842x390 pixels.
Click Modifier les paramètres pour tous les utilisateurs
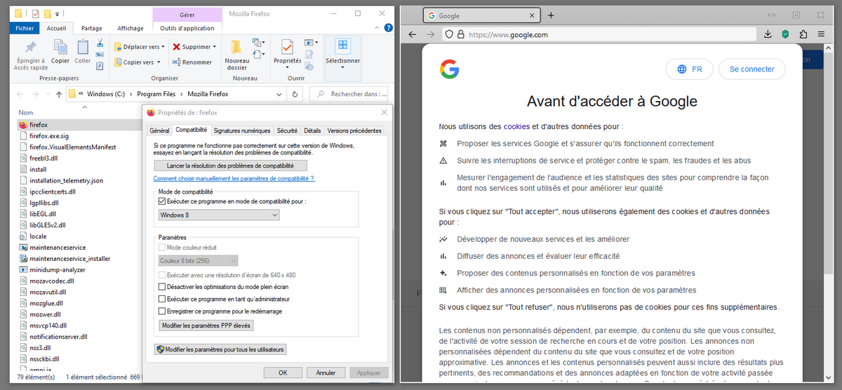point(220,349)
